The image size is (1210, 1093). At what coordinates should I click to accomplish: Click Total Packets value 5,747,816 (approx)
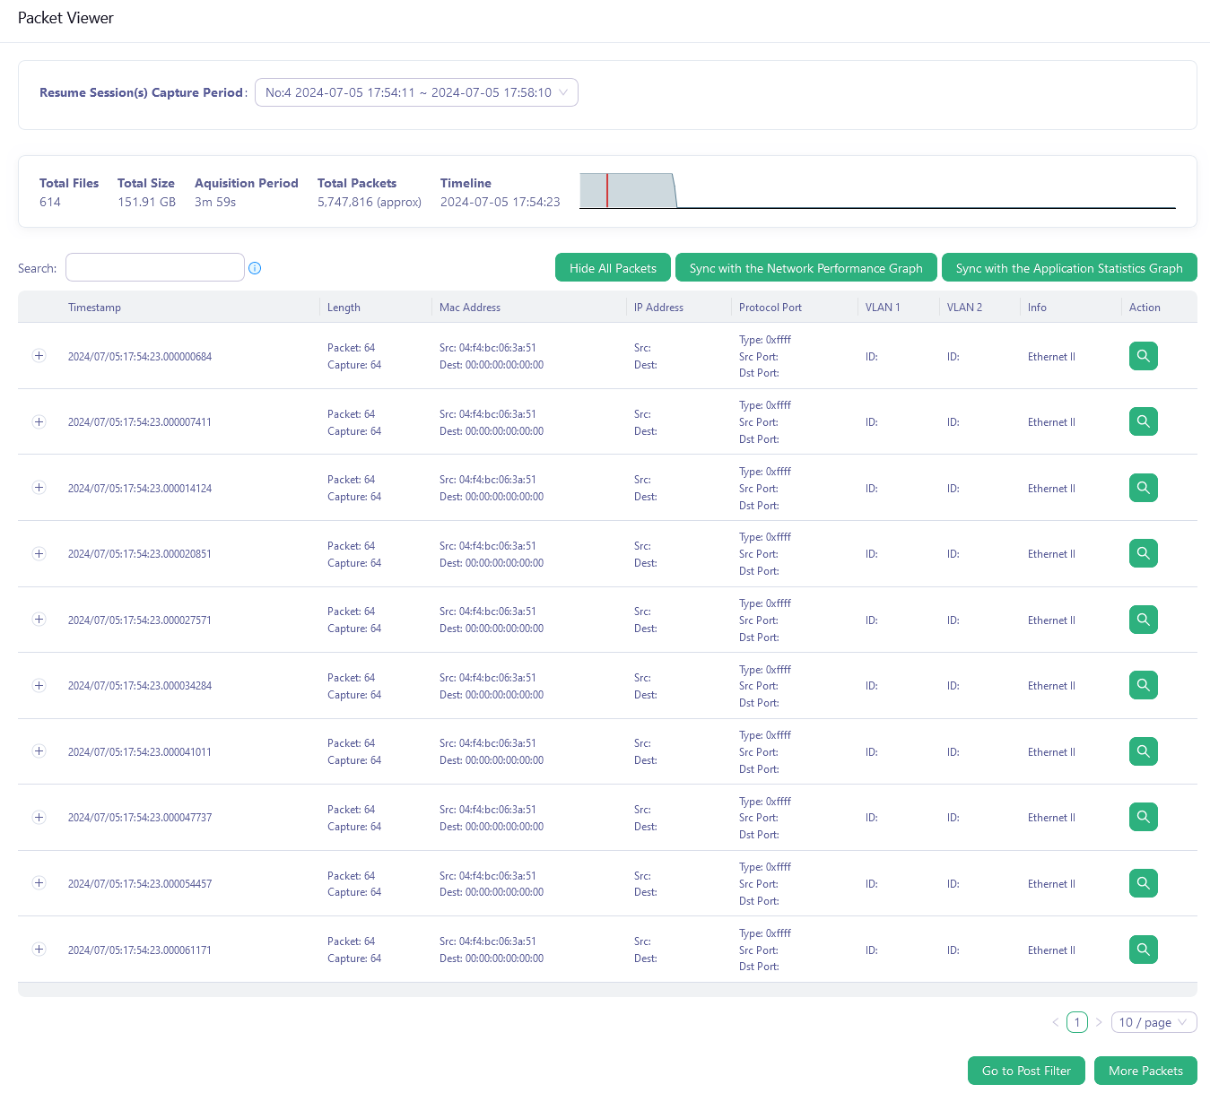370,202
